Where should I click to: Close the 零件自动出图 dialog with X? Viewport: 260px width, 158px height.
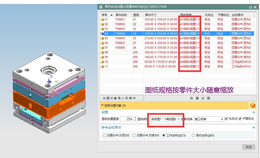255,7
